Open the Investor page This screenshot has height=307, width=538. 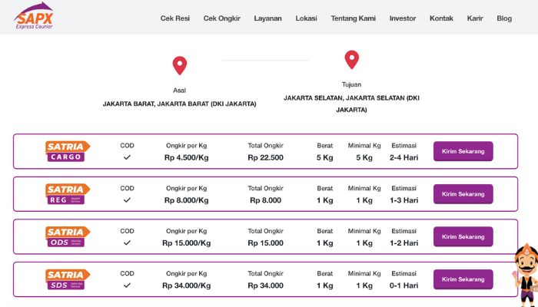403,18
